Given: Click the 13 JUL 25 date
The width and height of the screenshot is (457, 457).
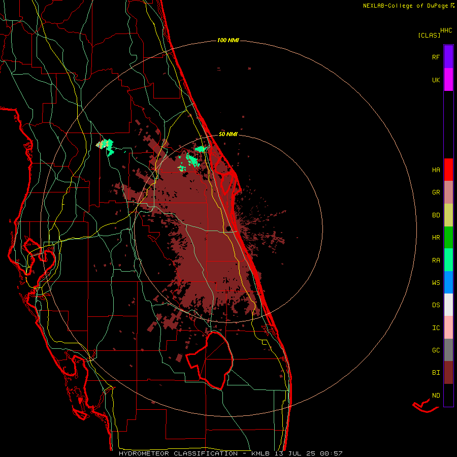Looking at the screenshot, I should (296, 453).
